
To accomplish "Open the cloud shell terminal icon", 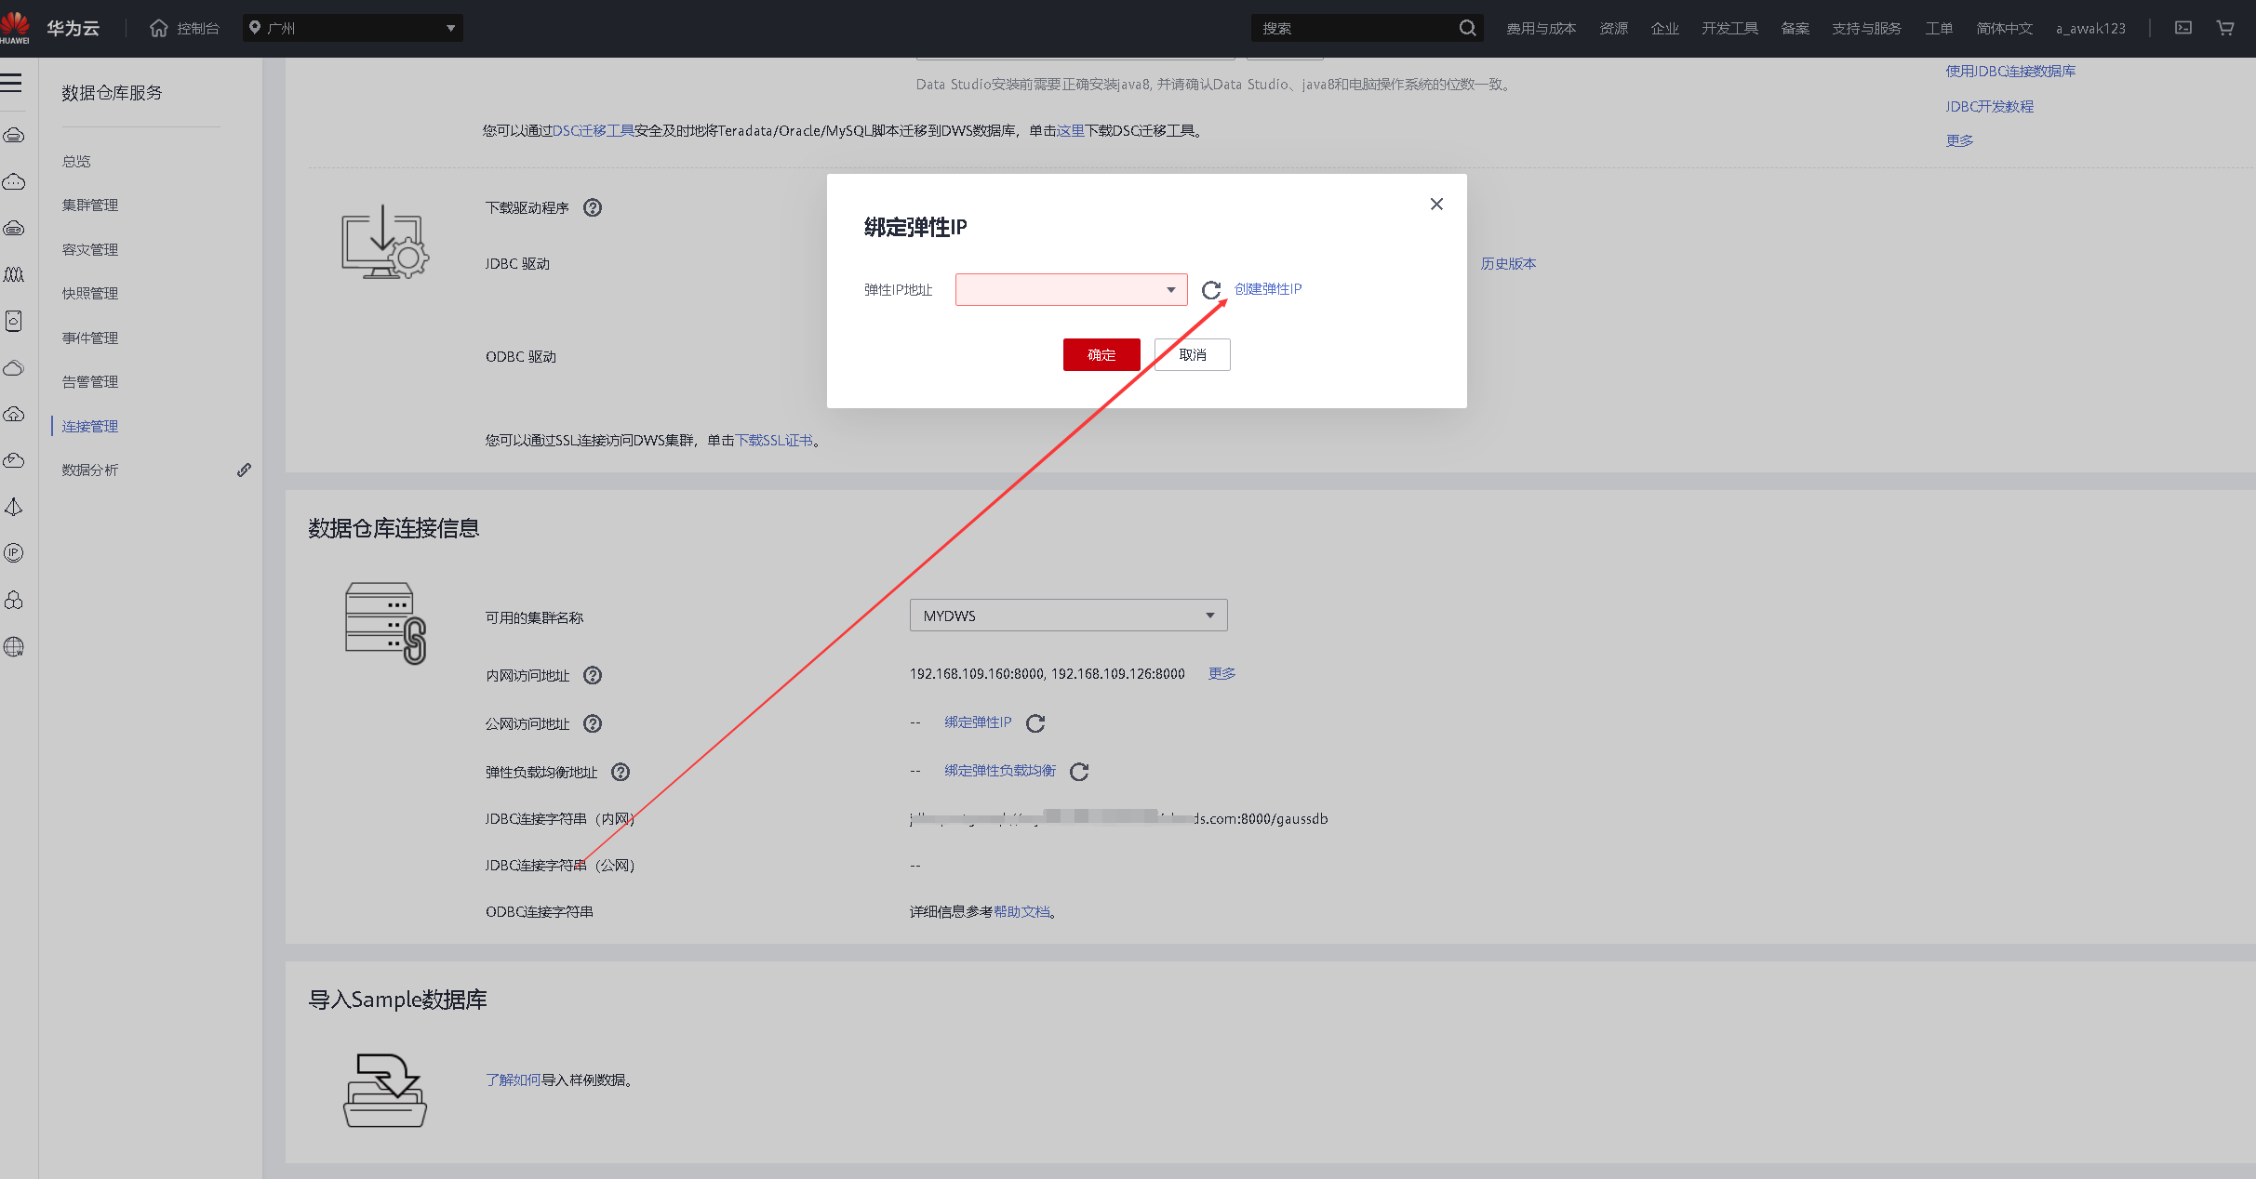I will pyautogui.click(x=2183, y=28).
